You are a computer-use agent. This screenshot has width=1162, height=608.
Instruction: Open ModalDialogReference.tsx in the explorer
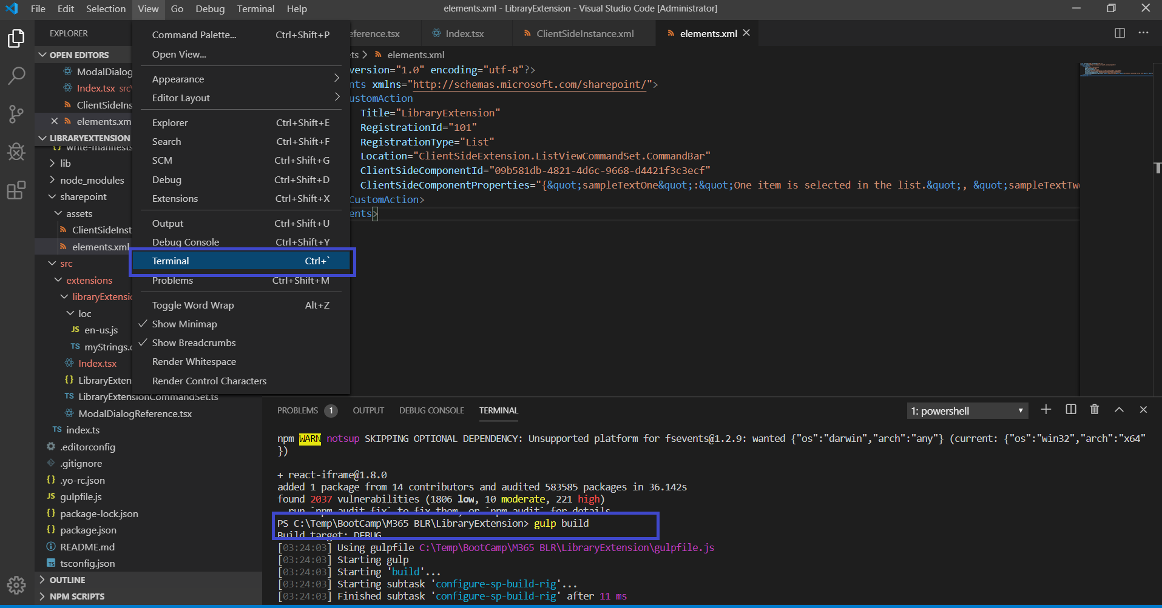coord(135,413)
